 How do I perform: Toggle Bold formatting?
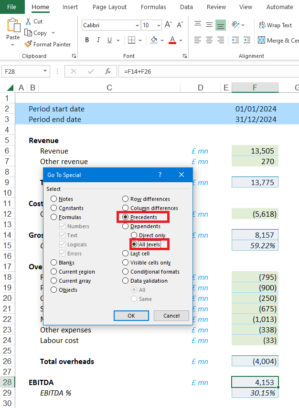pyautogui.click(x=87, y=40)
